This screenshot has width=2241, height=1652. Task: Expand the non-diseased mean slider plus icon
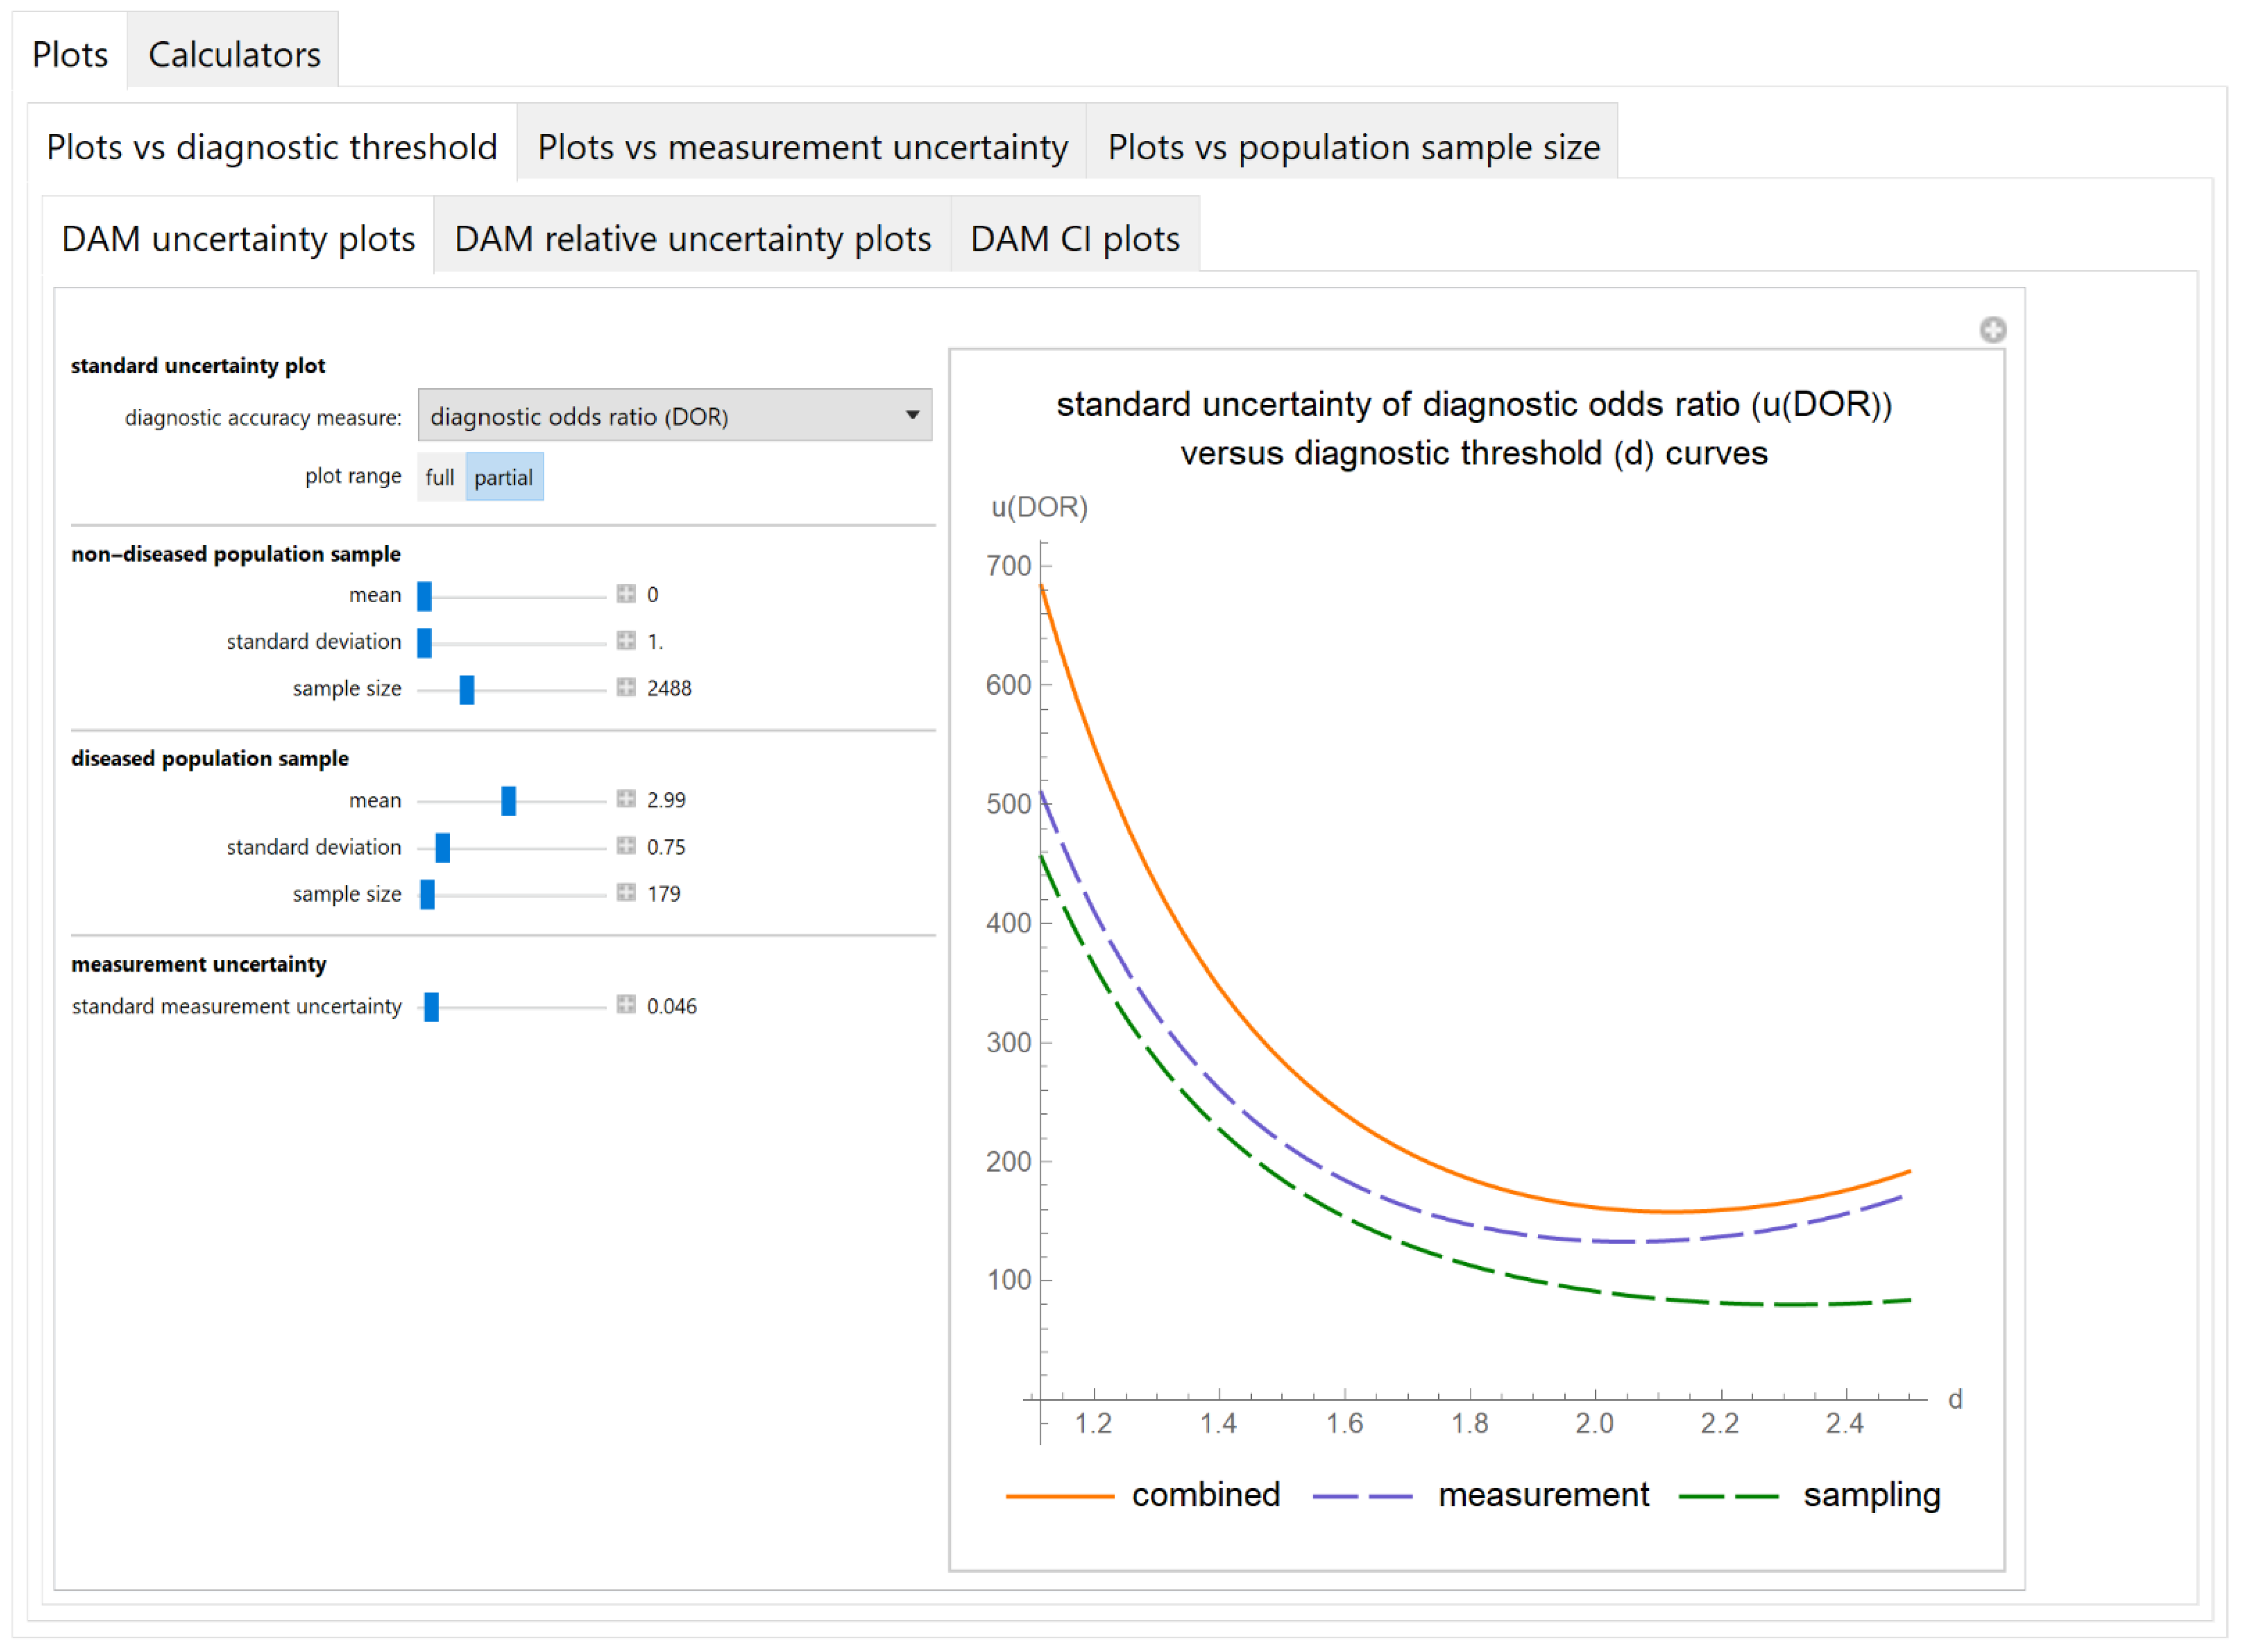626,594
